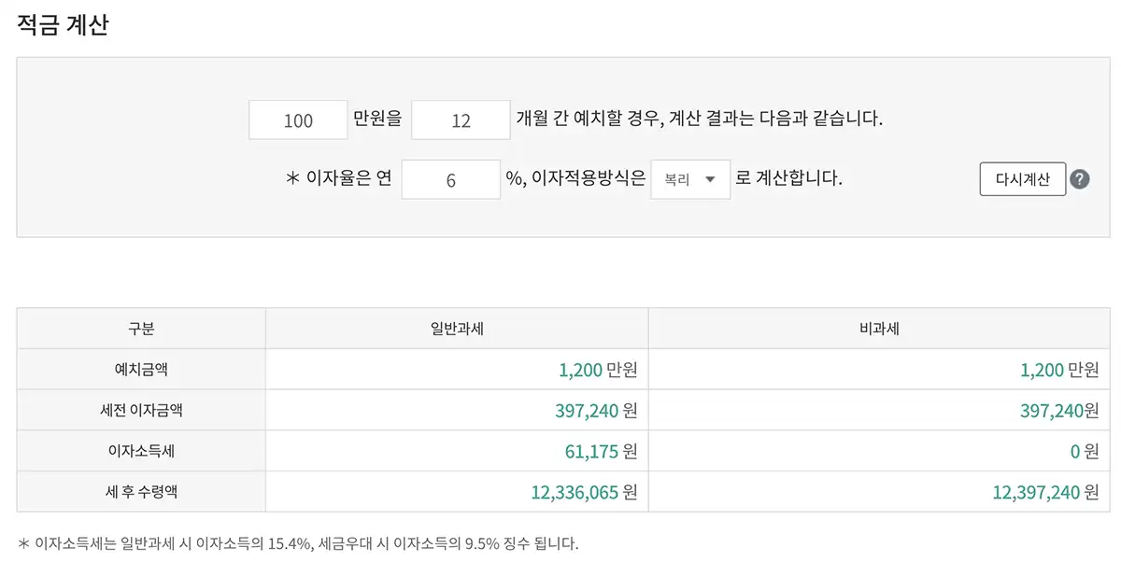
Task: Select the 일반과세 column header
Action: 458,328
